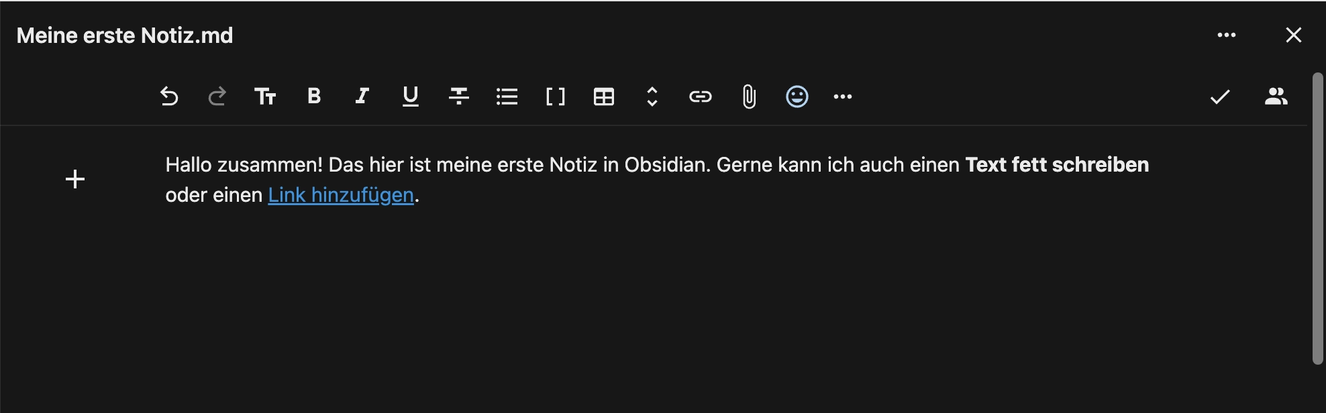The image size is (1326, 413).
Task: Toggle underline formatting
Action: click(x=411, y=97)
